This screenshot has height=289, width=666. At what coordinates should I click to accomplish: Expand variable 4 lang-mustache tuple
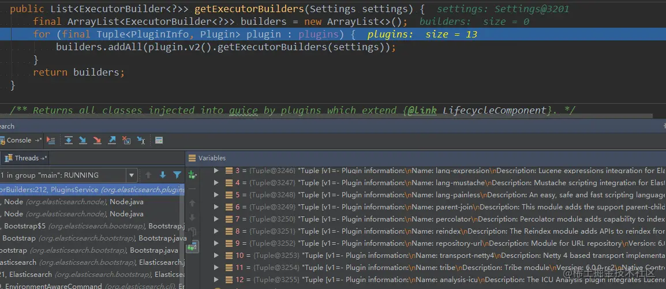[216, 183]
